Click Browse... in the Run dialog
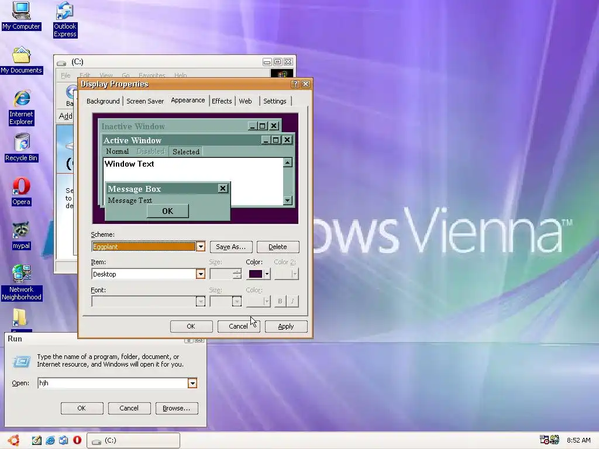599x449 pixels. (177, 408)
